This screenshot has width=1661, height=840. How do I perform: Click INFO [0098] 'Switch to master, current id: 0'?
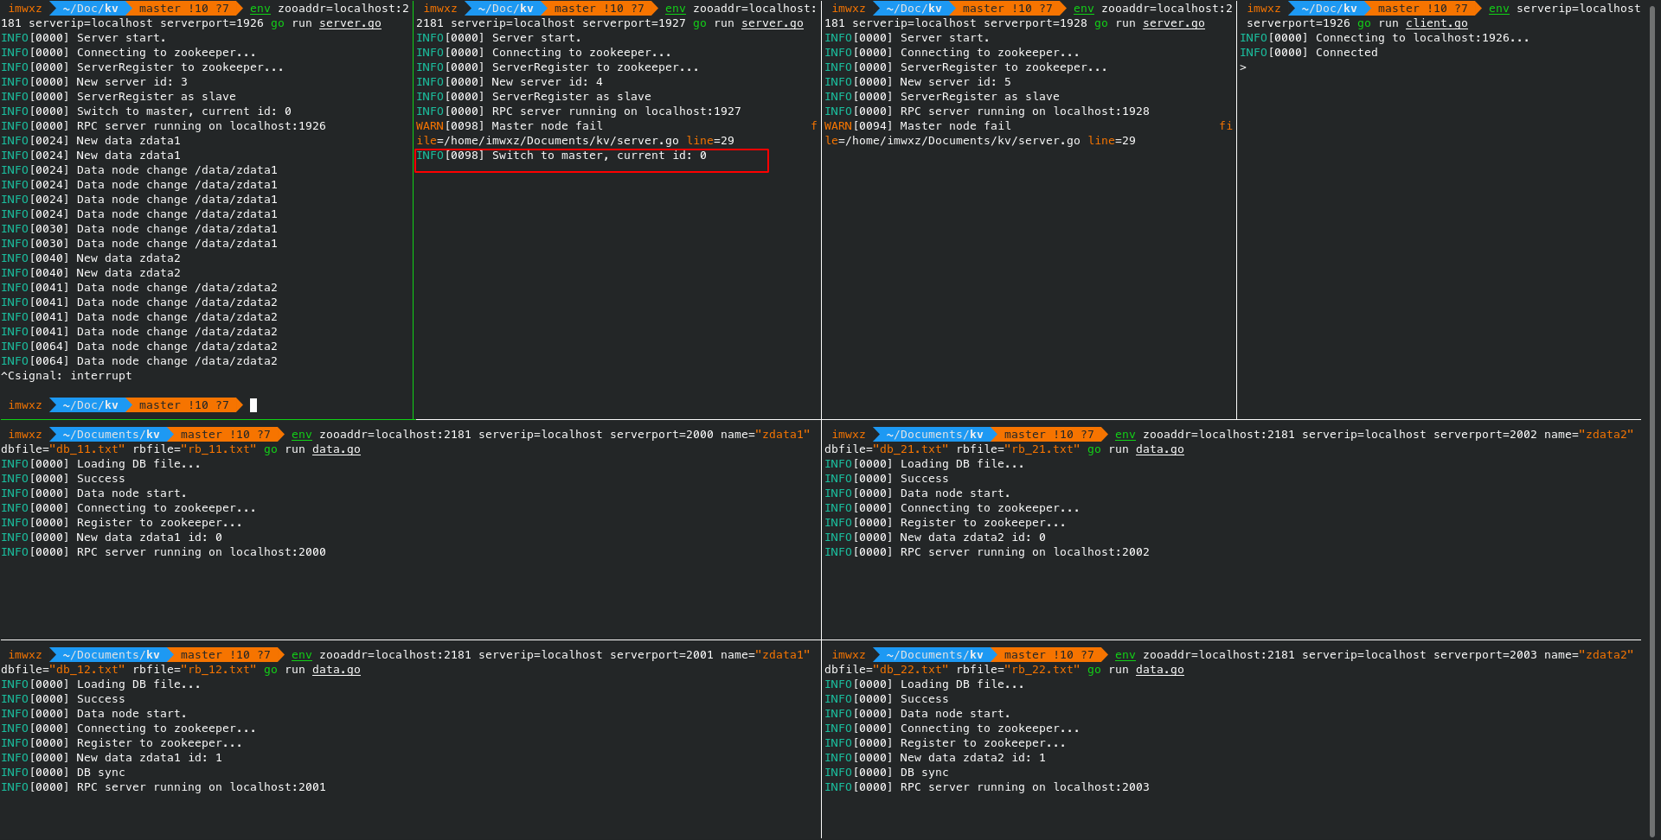(x=561, y=156)
